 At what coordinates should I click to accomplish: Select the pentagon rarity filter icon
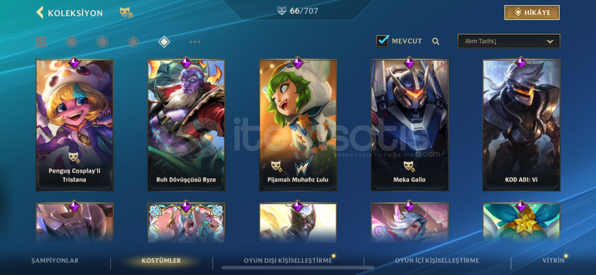click(x=133, y=42)
